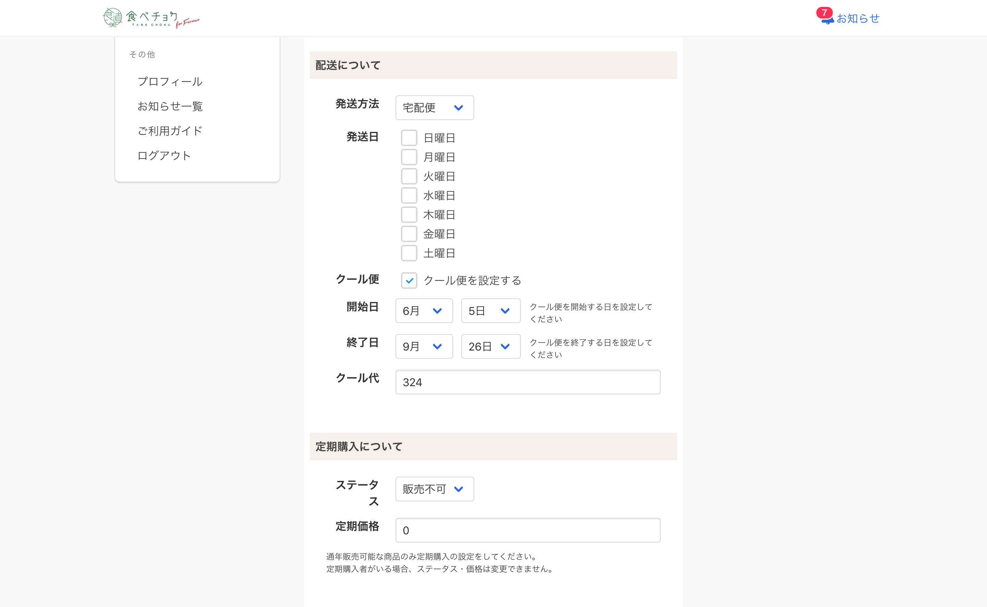Open the 開始日 day dropdown showing 5日

(x=491, y=311)
